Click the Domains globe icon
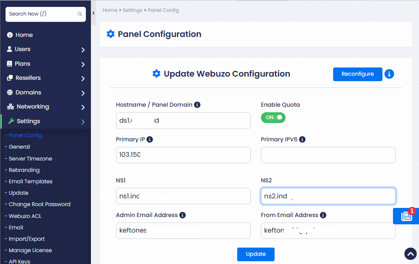Image resolution: width=419 pixels, height=264 pixels. coord(10,92)
